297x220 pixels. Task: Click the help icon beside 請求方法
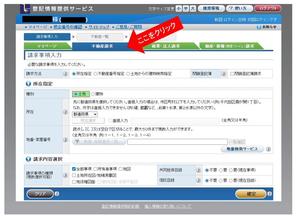click(x=65, y=74)
